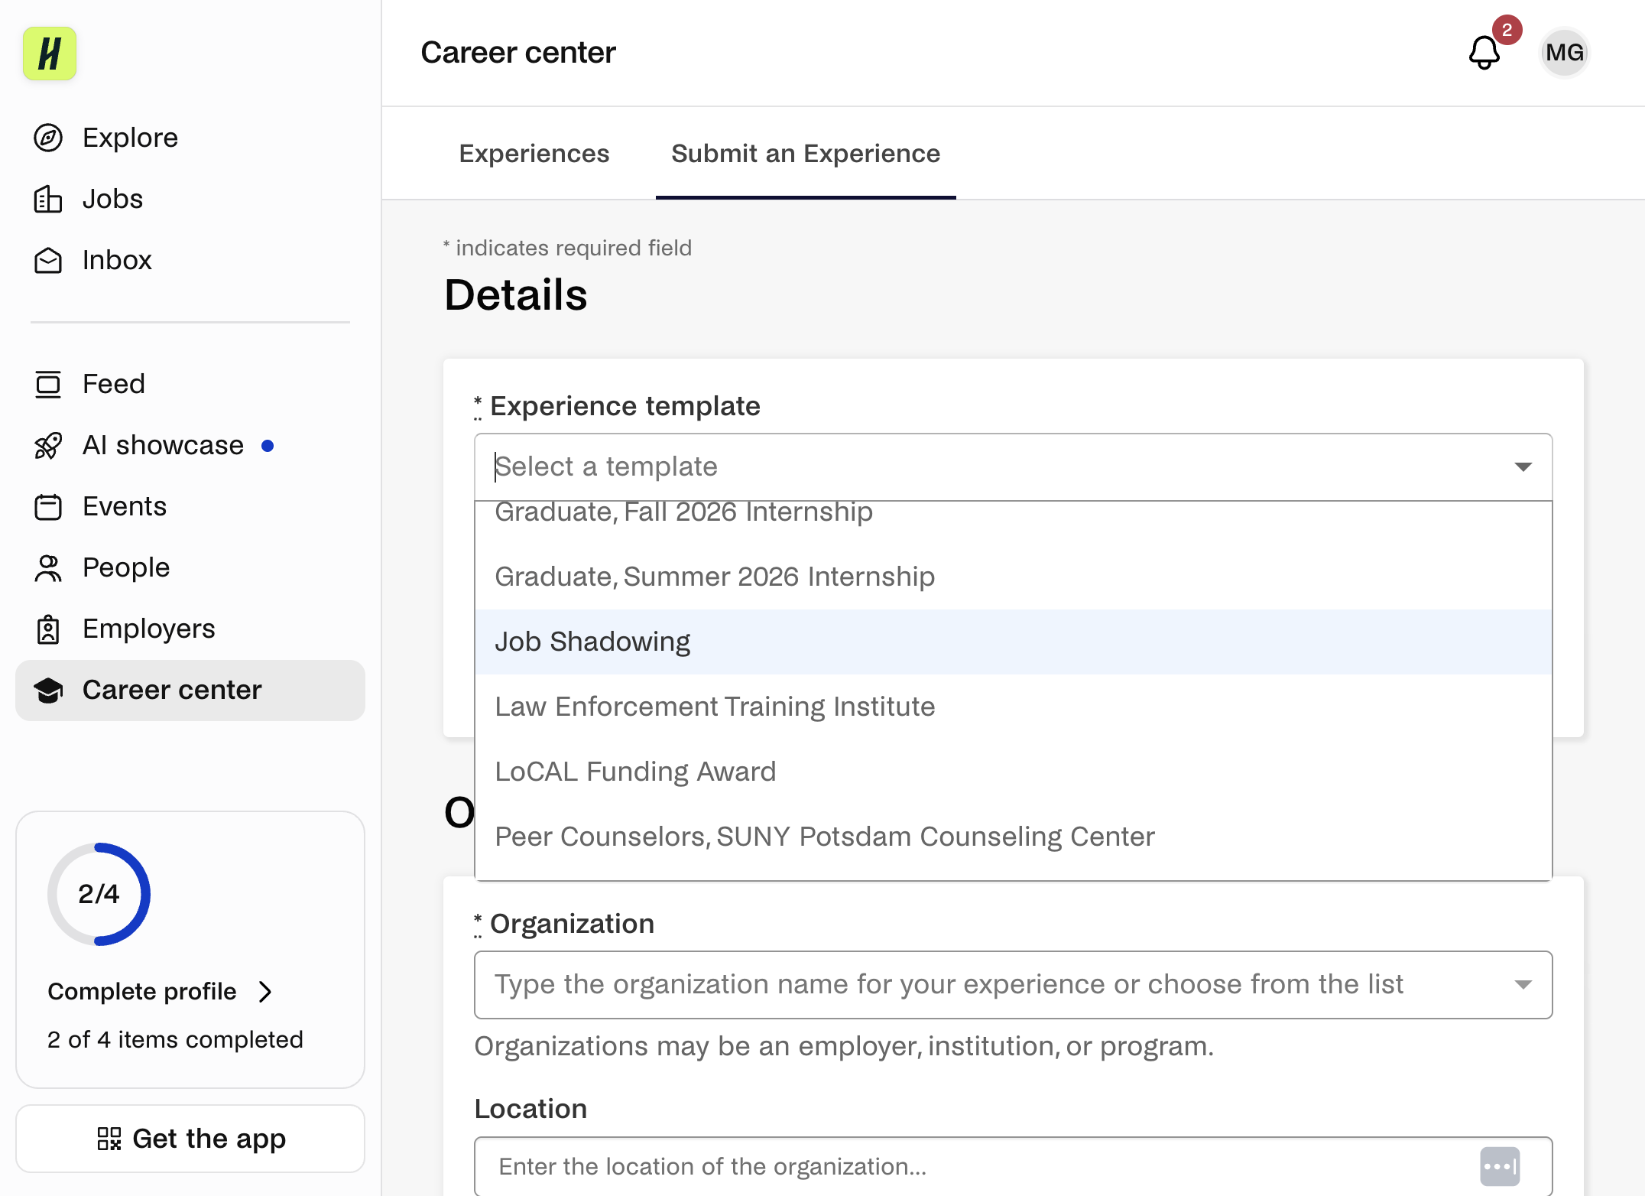The width and height of the screenshot is (1645, 1196).
Task: Click the 2/4 profile progress circle
Action: pyautogui.click(x=99, y=894)
